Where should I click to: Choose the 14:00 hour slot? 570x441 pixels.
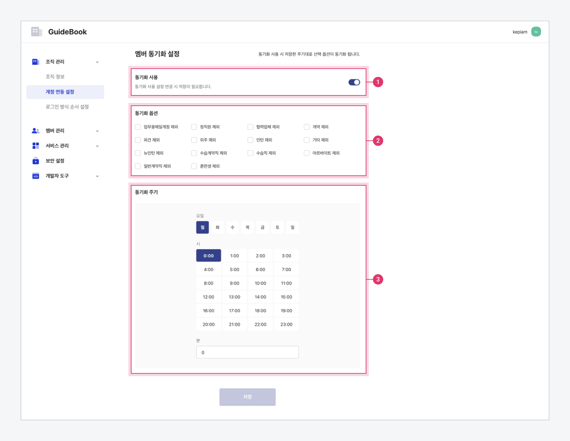click(260, 297)
